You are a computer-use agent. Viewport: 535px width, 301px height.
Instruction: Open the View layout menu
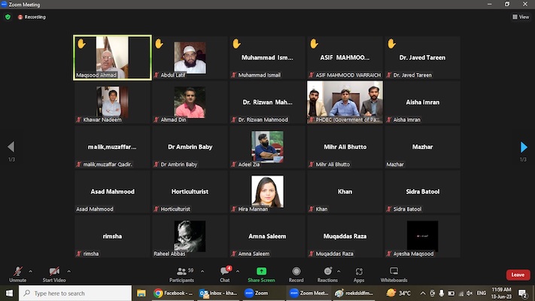(521, 17)
